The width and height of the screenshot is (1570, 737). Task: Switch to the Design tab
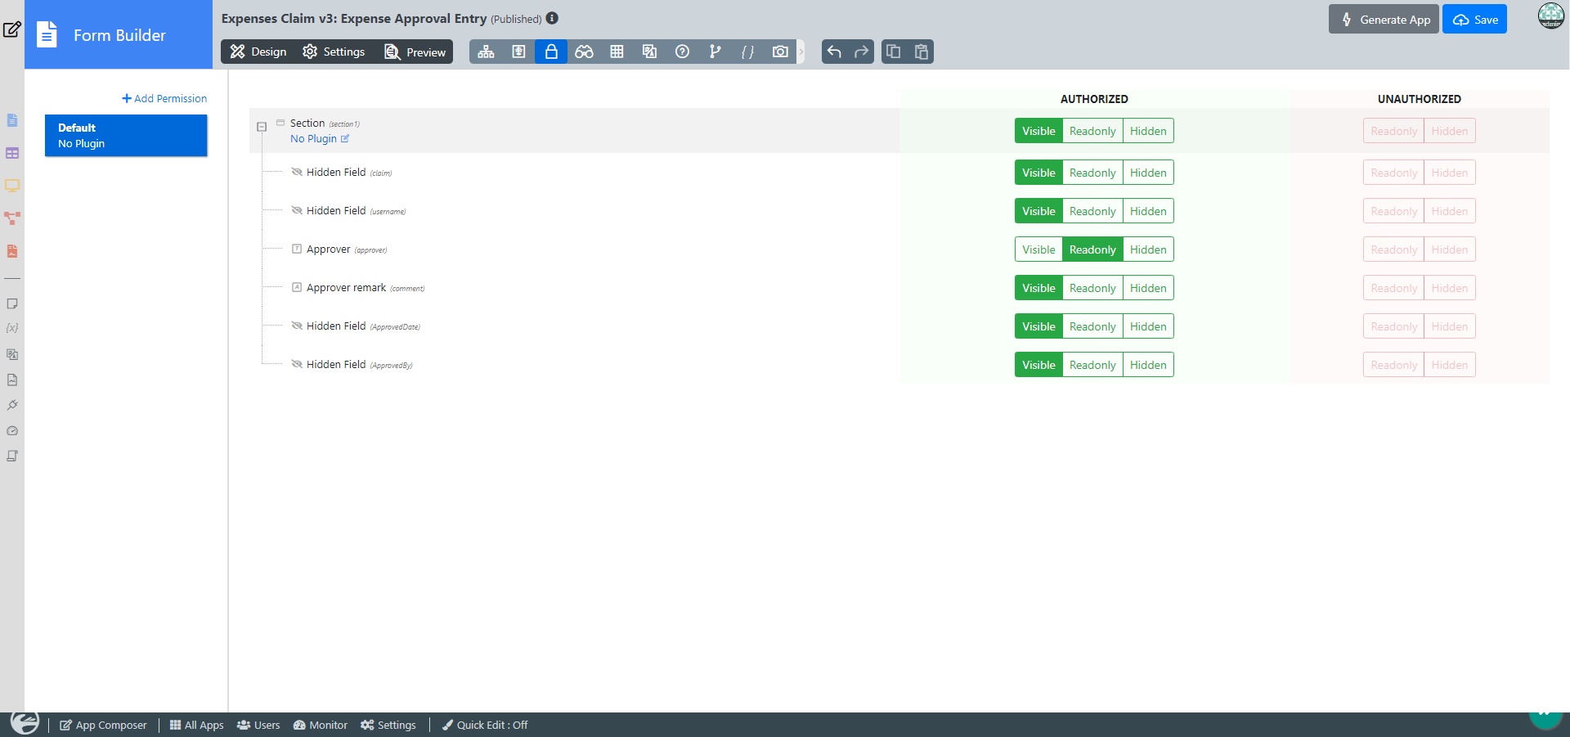(258, 52)
